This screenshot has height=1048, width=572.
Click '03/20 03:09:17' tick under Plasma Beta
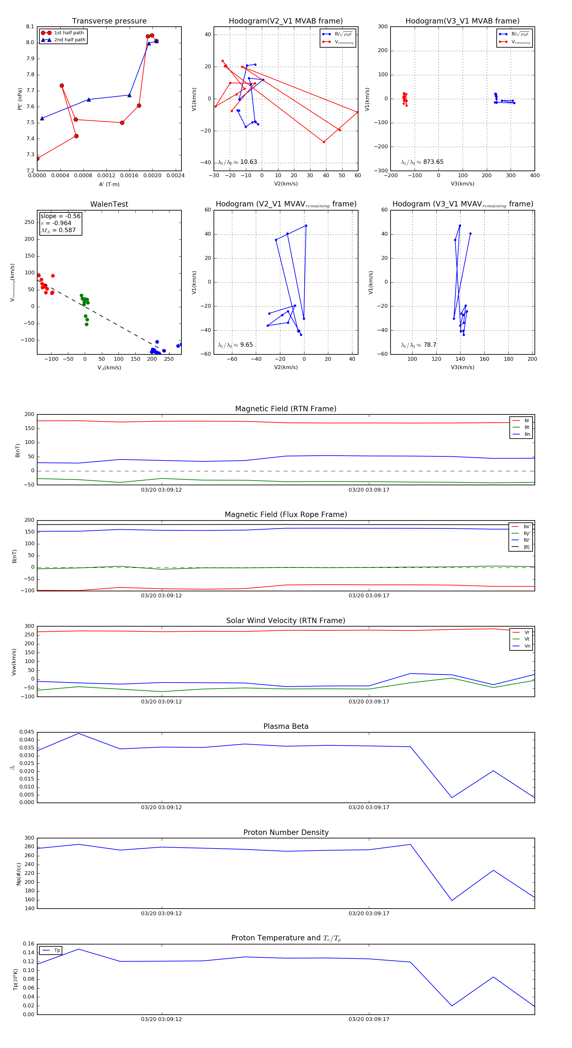(x=369, y=808)
